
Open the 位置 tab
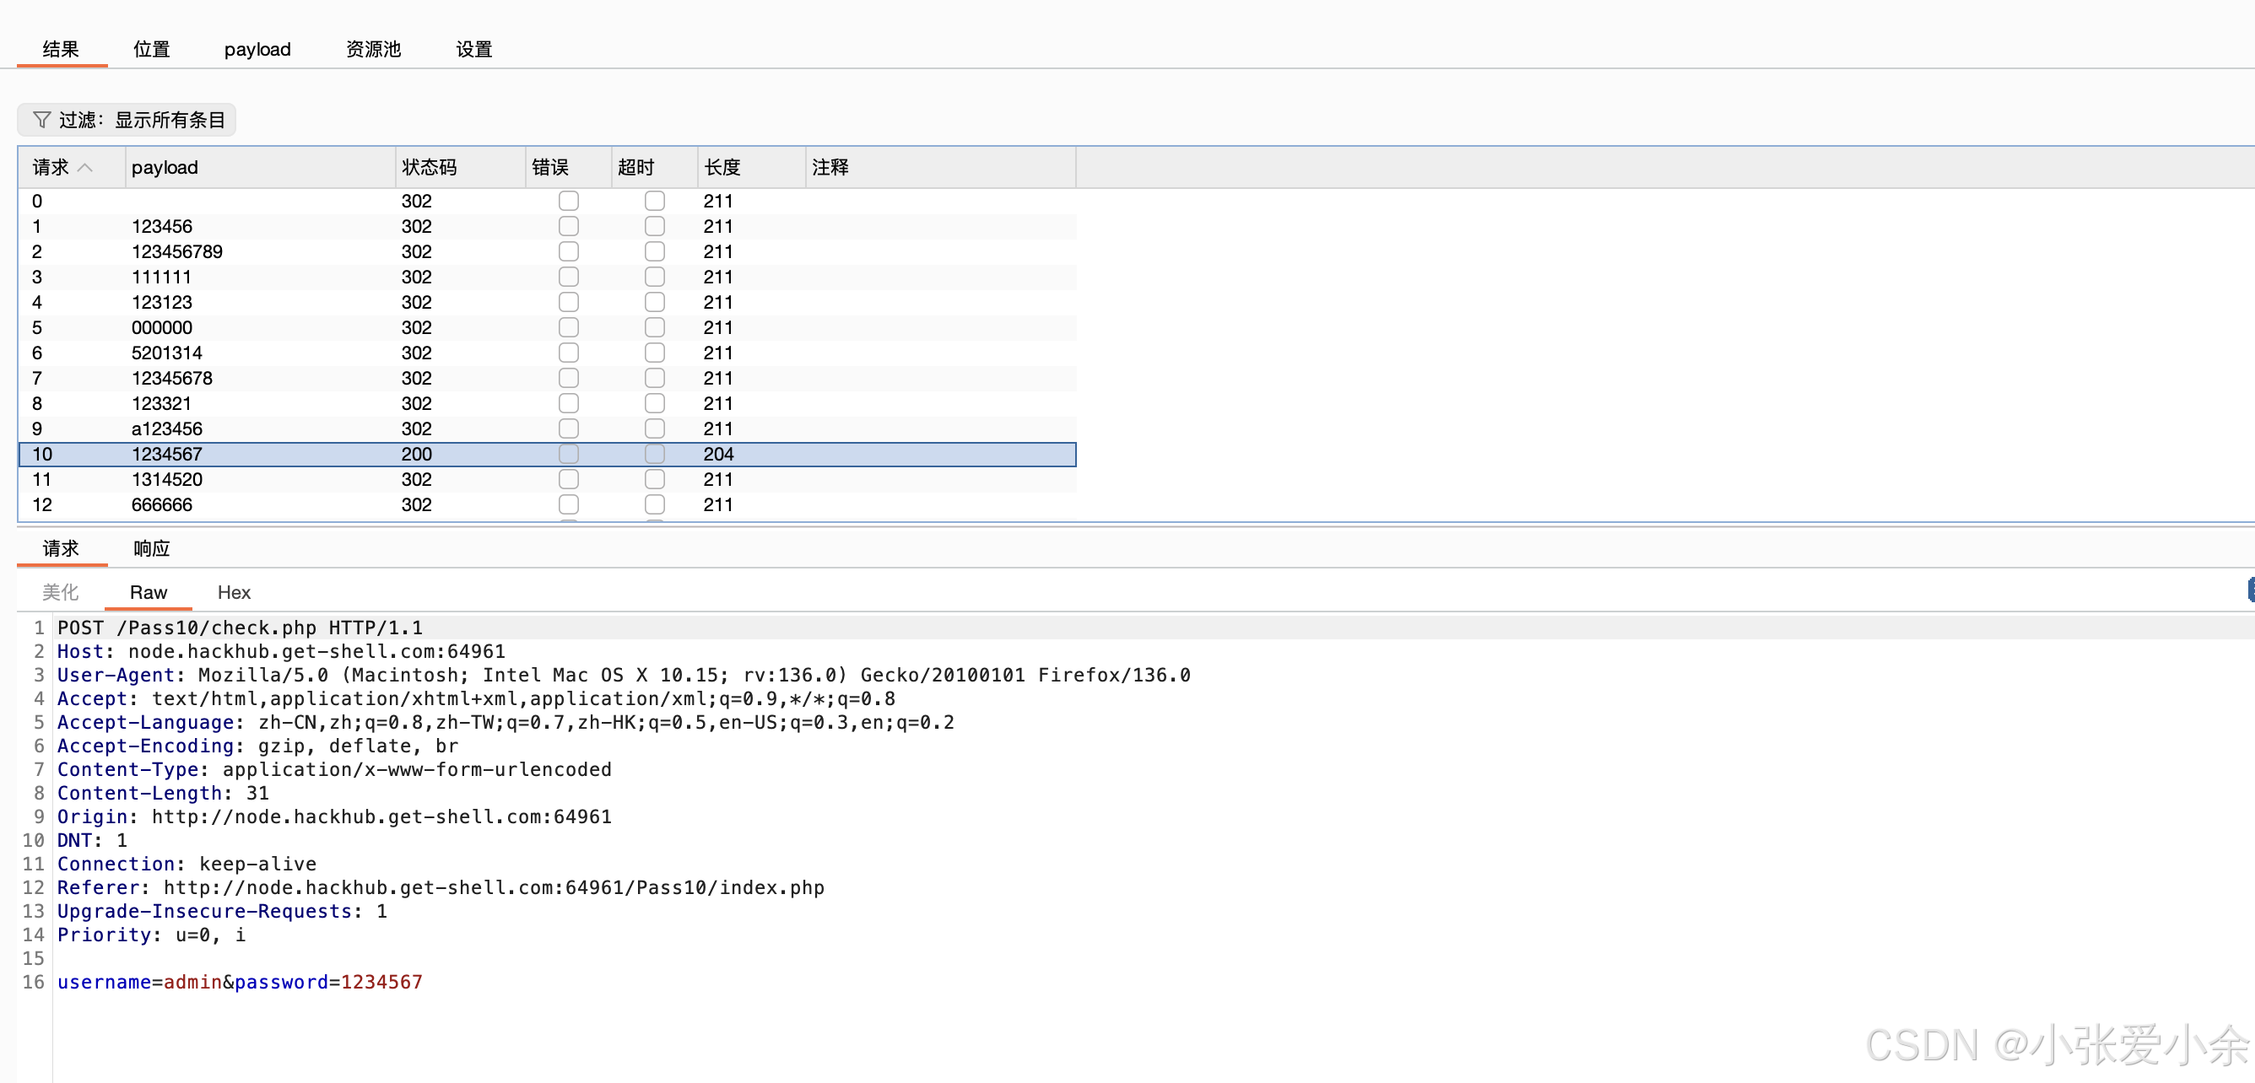coord(151,49)
